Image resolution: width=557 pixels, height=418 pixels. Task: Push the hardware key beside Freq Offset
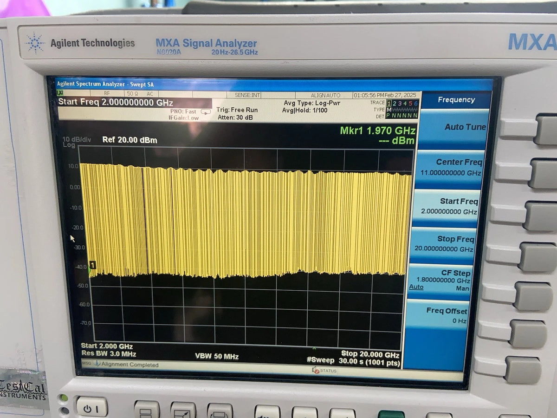pos(528,333)
